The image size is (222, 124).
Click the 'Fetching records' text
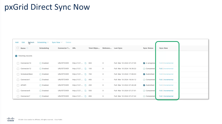pyautogui.click(x=25, y=56)
